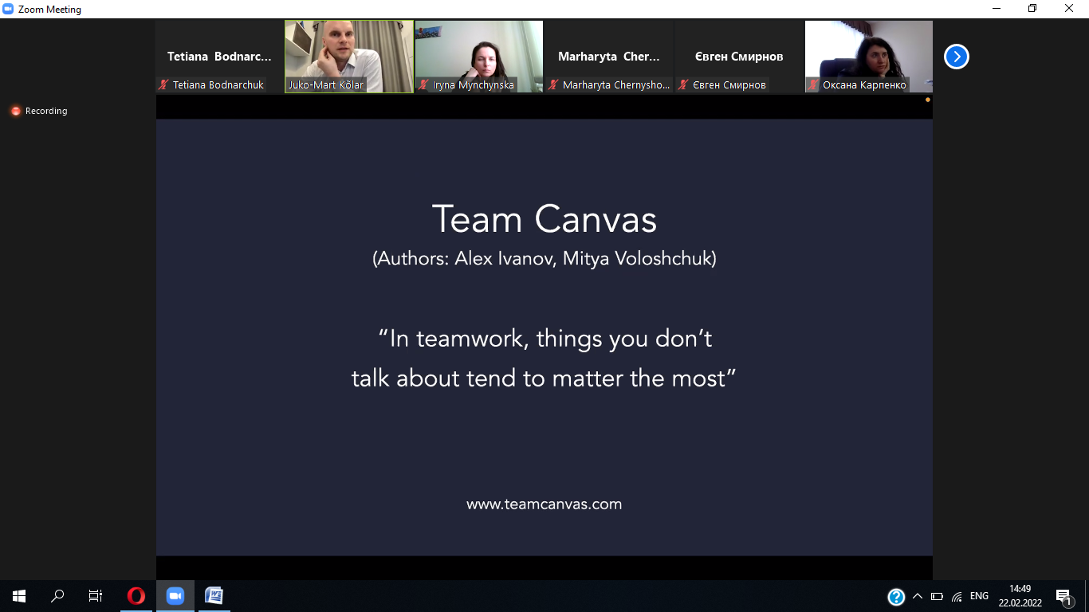Click muted mic icon beside Tetiana Bodnarchuk
The width and height of the screenshot is (1089, 612).
click(164, 84)
